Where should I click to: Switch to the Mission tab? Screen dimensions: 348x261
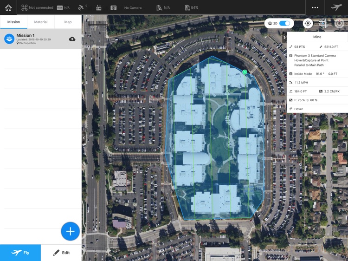click(13, 22)
